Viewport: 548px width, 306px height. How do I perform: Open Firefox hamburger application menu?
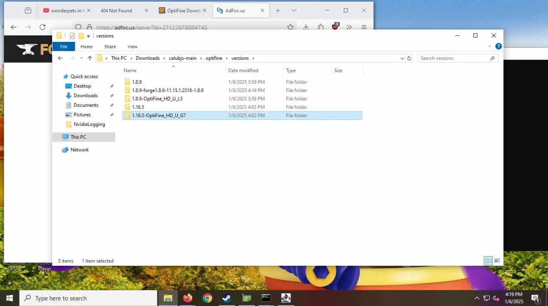pyautogui.click(x=364, y=27)
